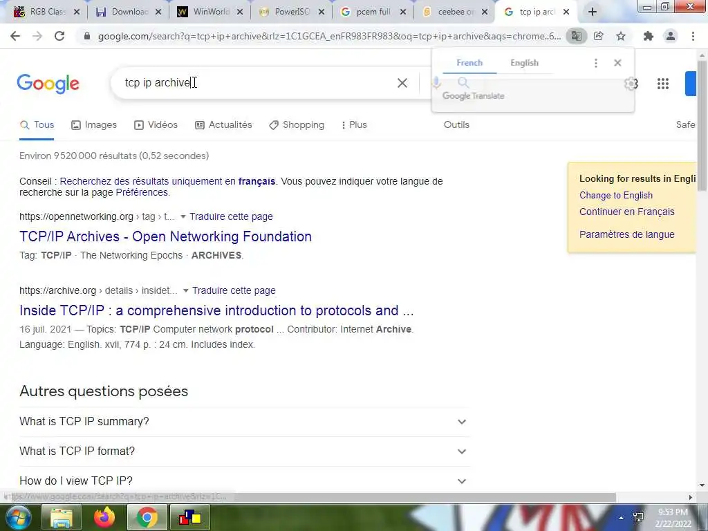Click Recherchez des résultats uniquement en français
This screenshot has width=708, height=531.
[x=167, y=182]
